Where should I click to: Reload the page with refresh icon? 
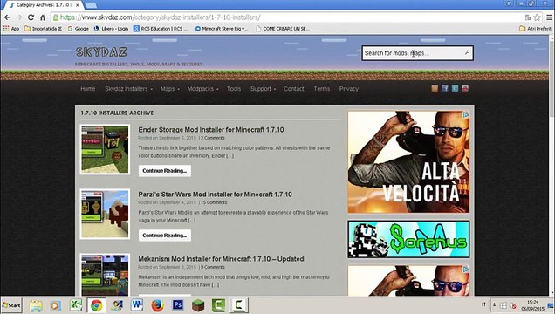click(x=31, y=17)
